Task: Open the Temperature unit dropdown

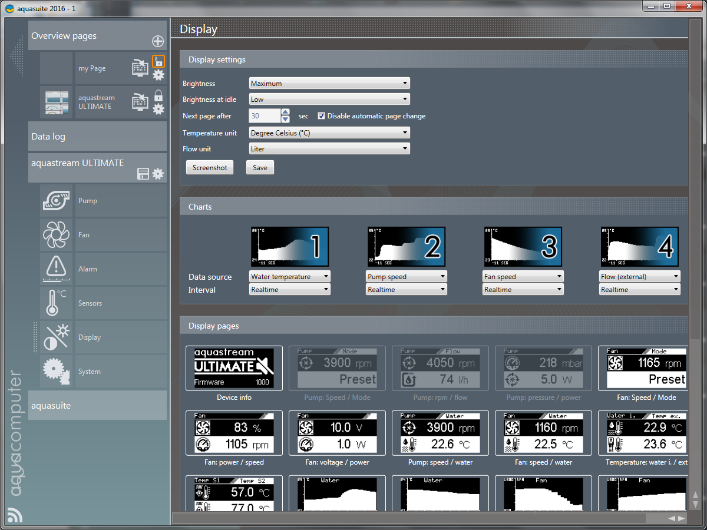Action: (x=329, y=133)
